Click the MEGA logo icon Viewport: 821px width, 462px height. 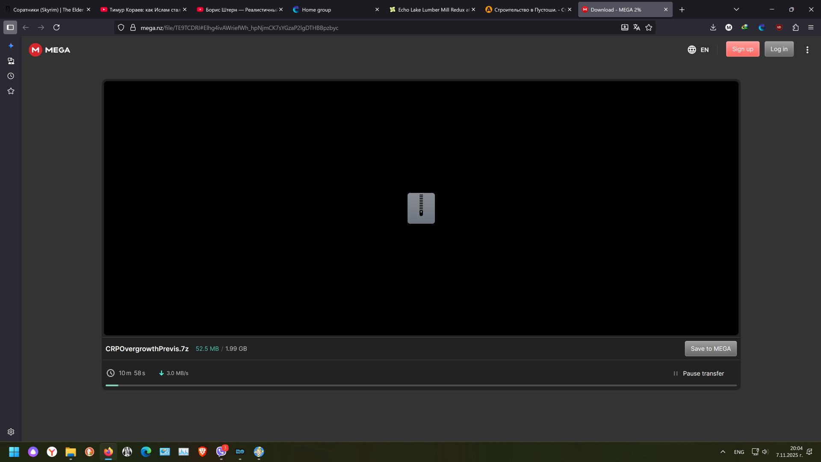(x=35, y=50)
